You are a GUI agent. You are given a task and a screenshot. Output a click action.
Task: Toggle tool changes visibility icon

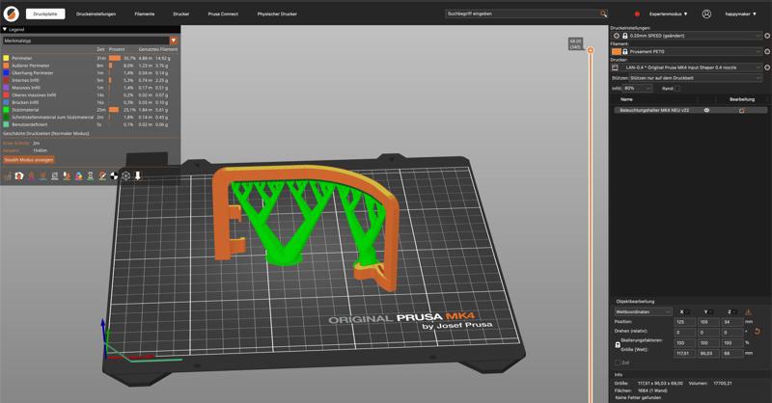[67, 175]
